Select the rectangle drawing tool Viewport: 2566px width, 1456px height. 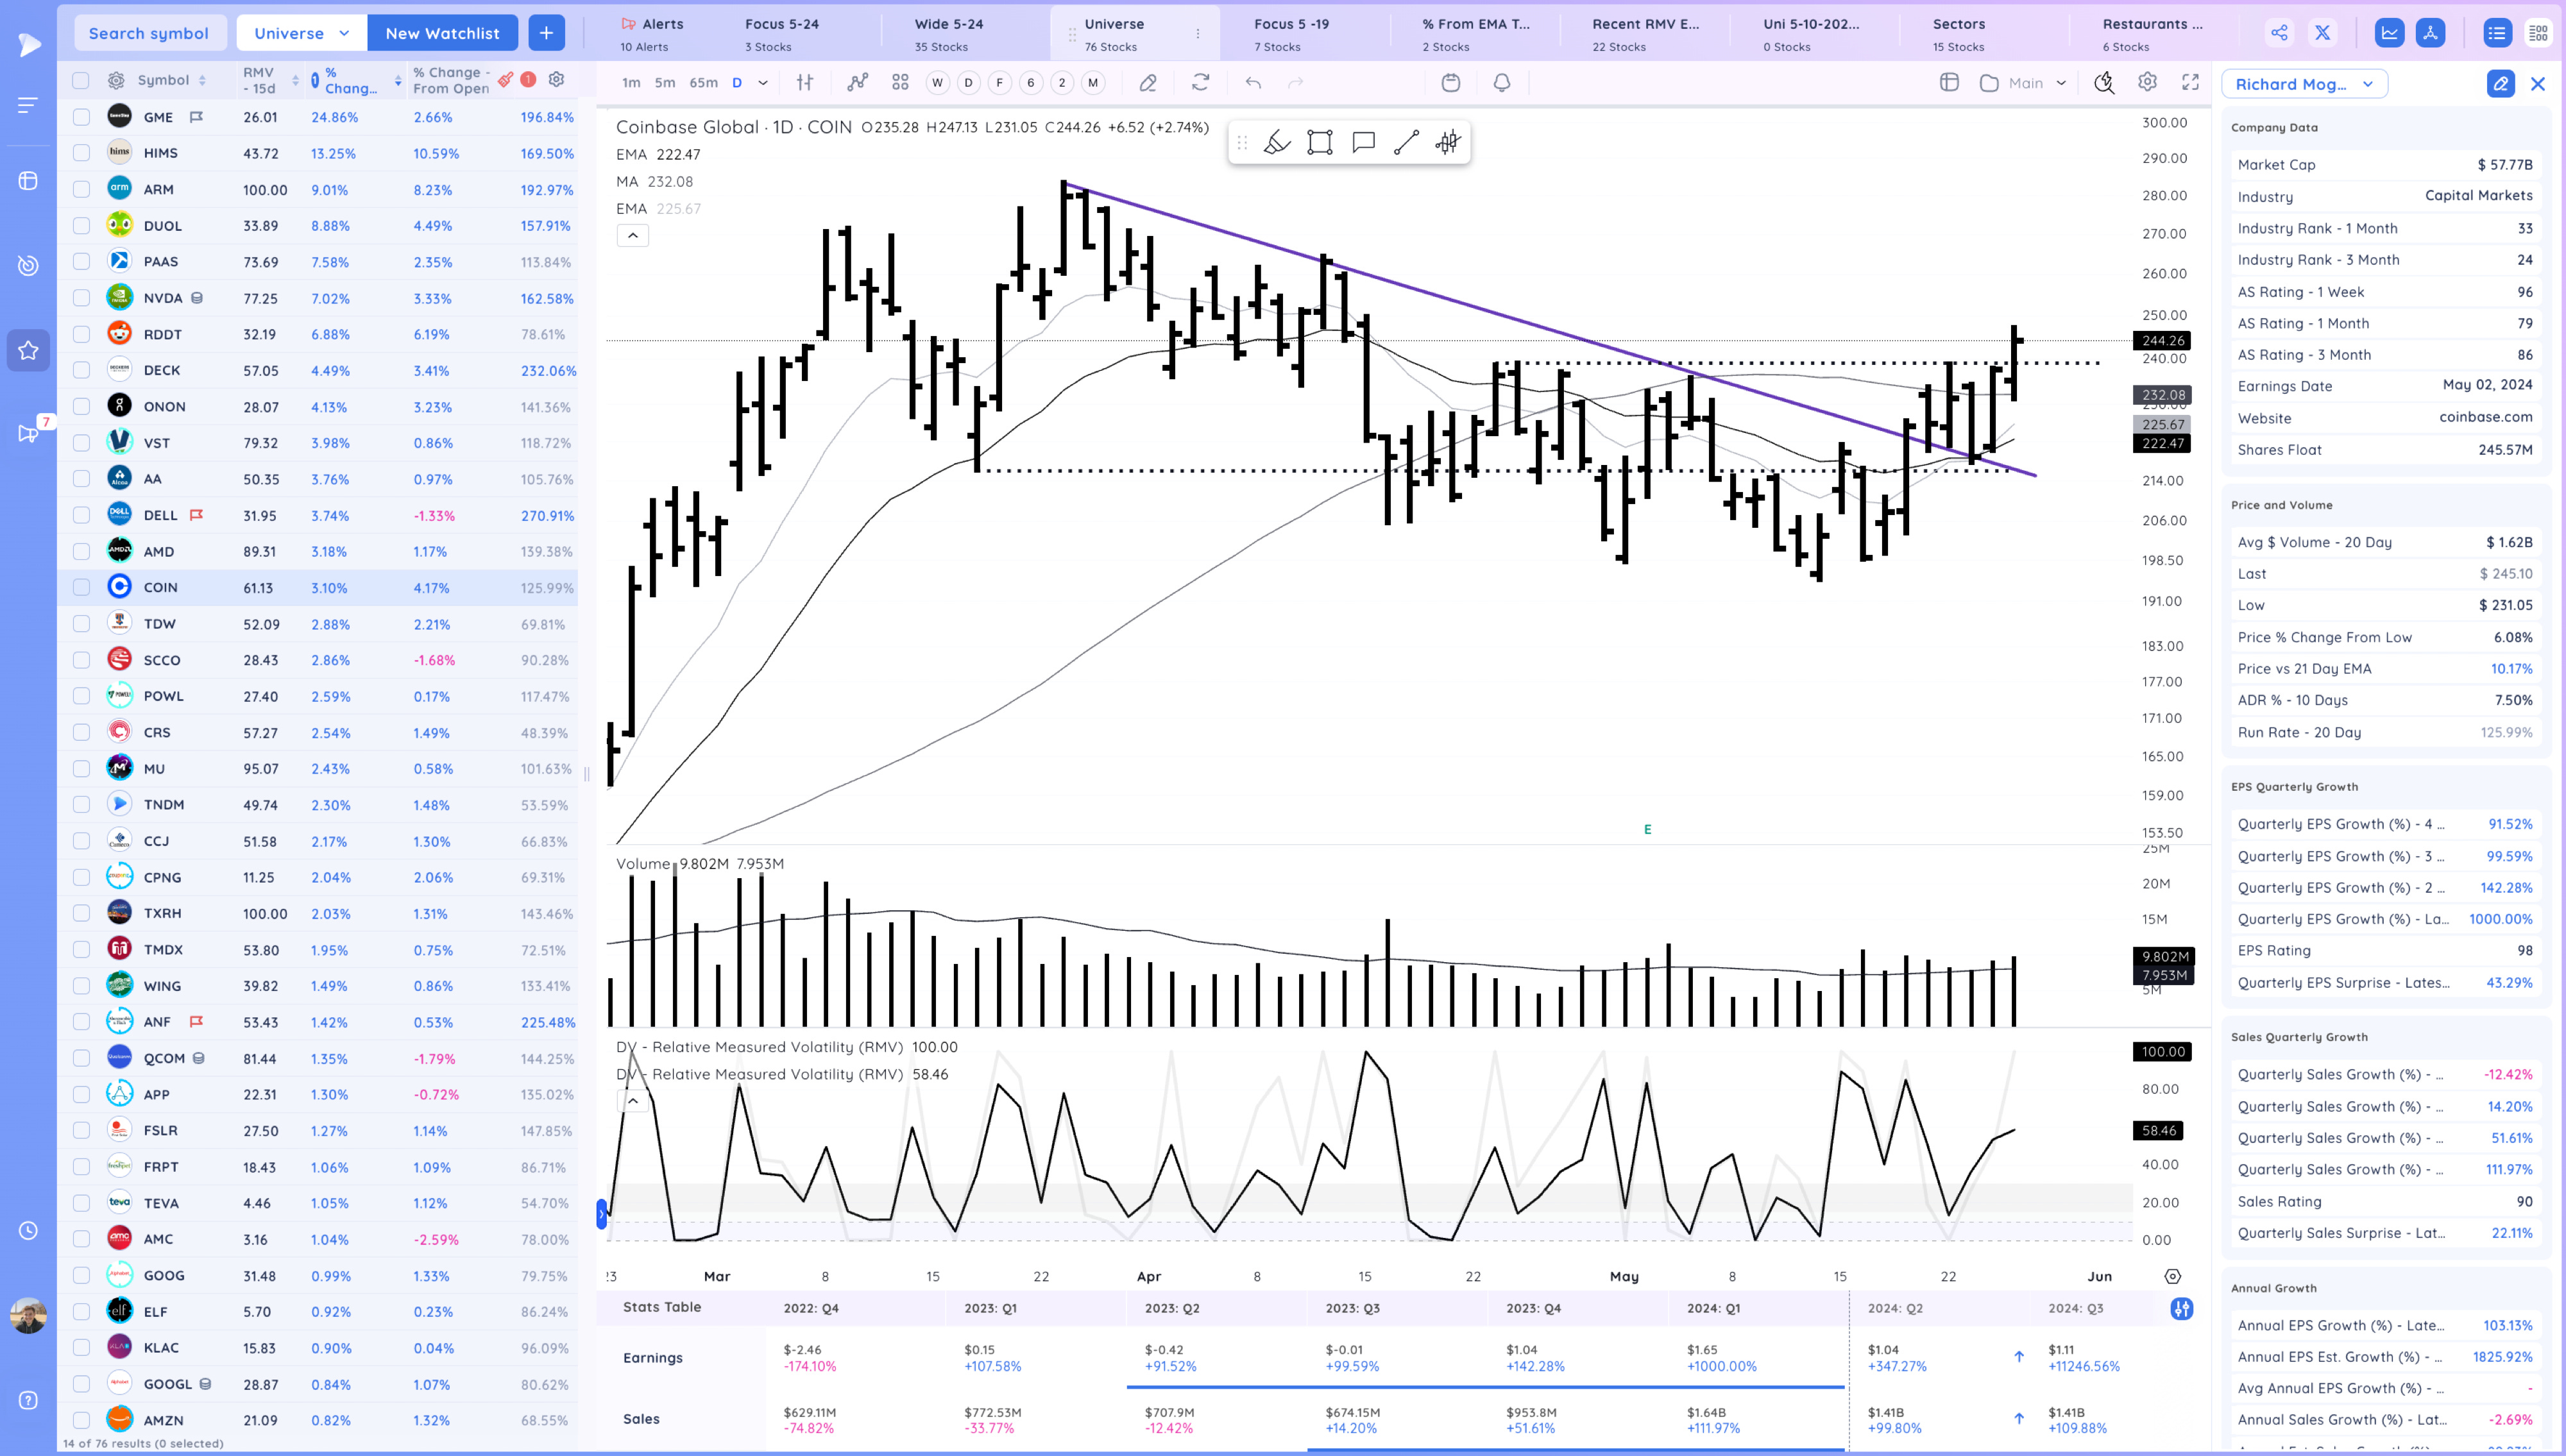coord(1320,143)
